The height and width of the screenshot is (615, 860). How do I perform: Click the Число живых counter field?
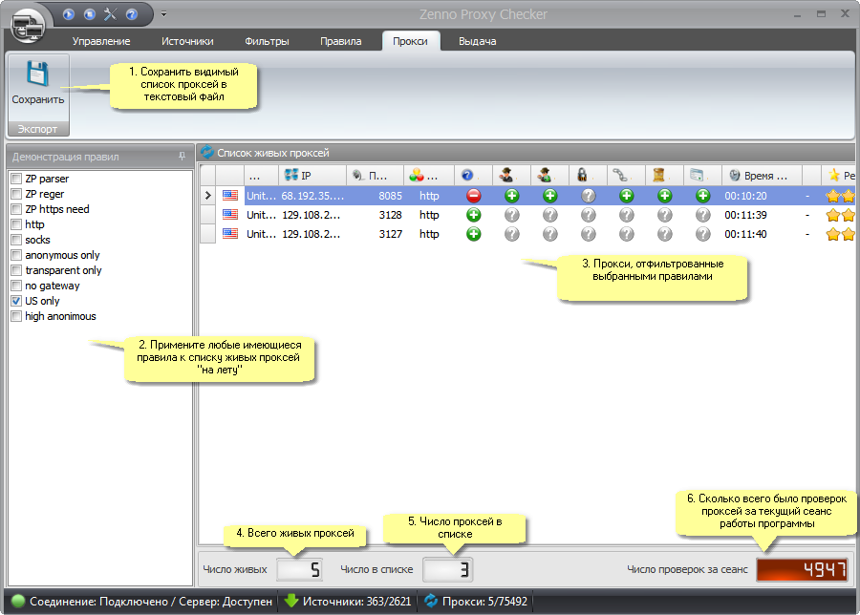(x=300, y=570)
